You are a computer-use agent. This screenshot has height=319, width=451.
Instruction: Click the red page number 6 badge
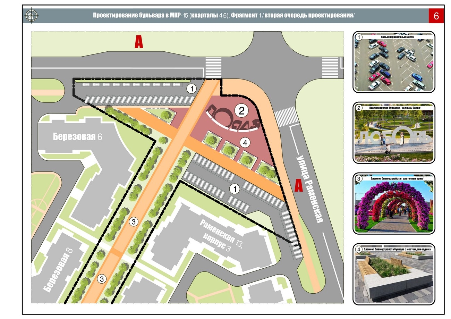436,16
